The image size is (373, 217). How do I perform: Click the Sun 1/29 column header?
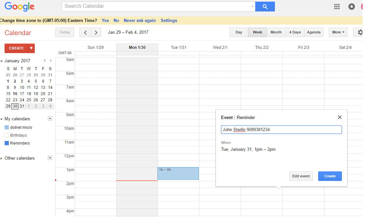[x=95, y=47]
